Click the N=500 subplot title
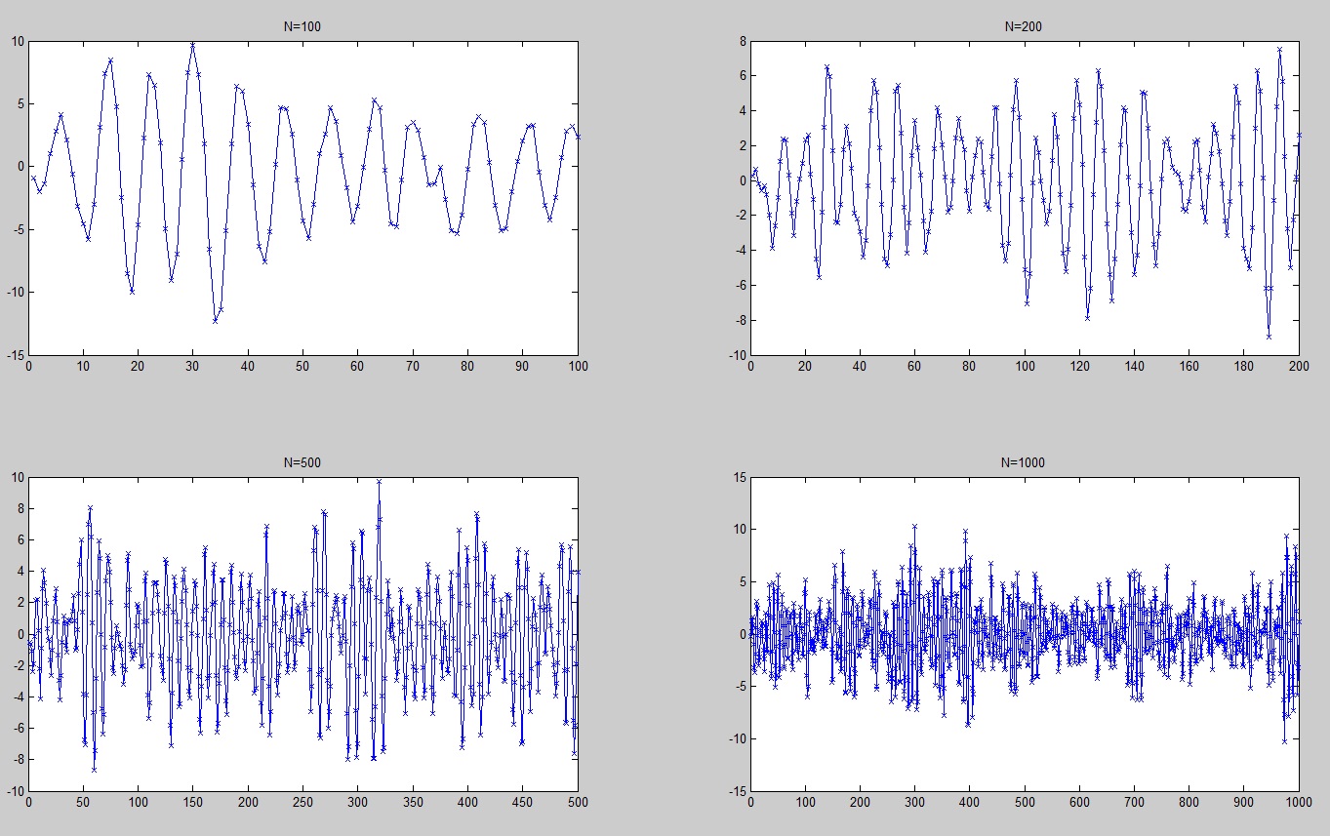 [302, 462]
